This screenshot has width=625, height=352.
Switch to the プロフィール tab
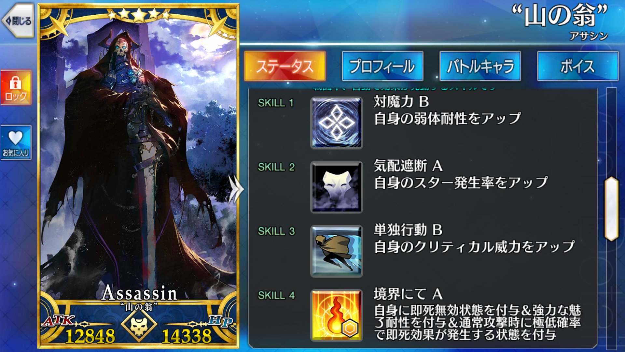coord(382,66)
